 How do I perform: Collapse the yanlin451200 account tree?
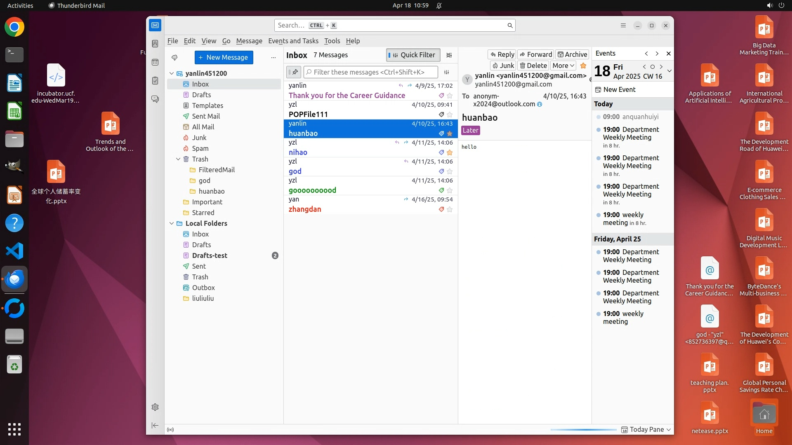click(x=172, y=73)
